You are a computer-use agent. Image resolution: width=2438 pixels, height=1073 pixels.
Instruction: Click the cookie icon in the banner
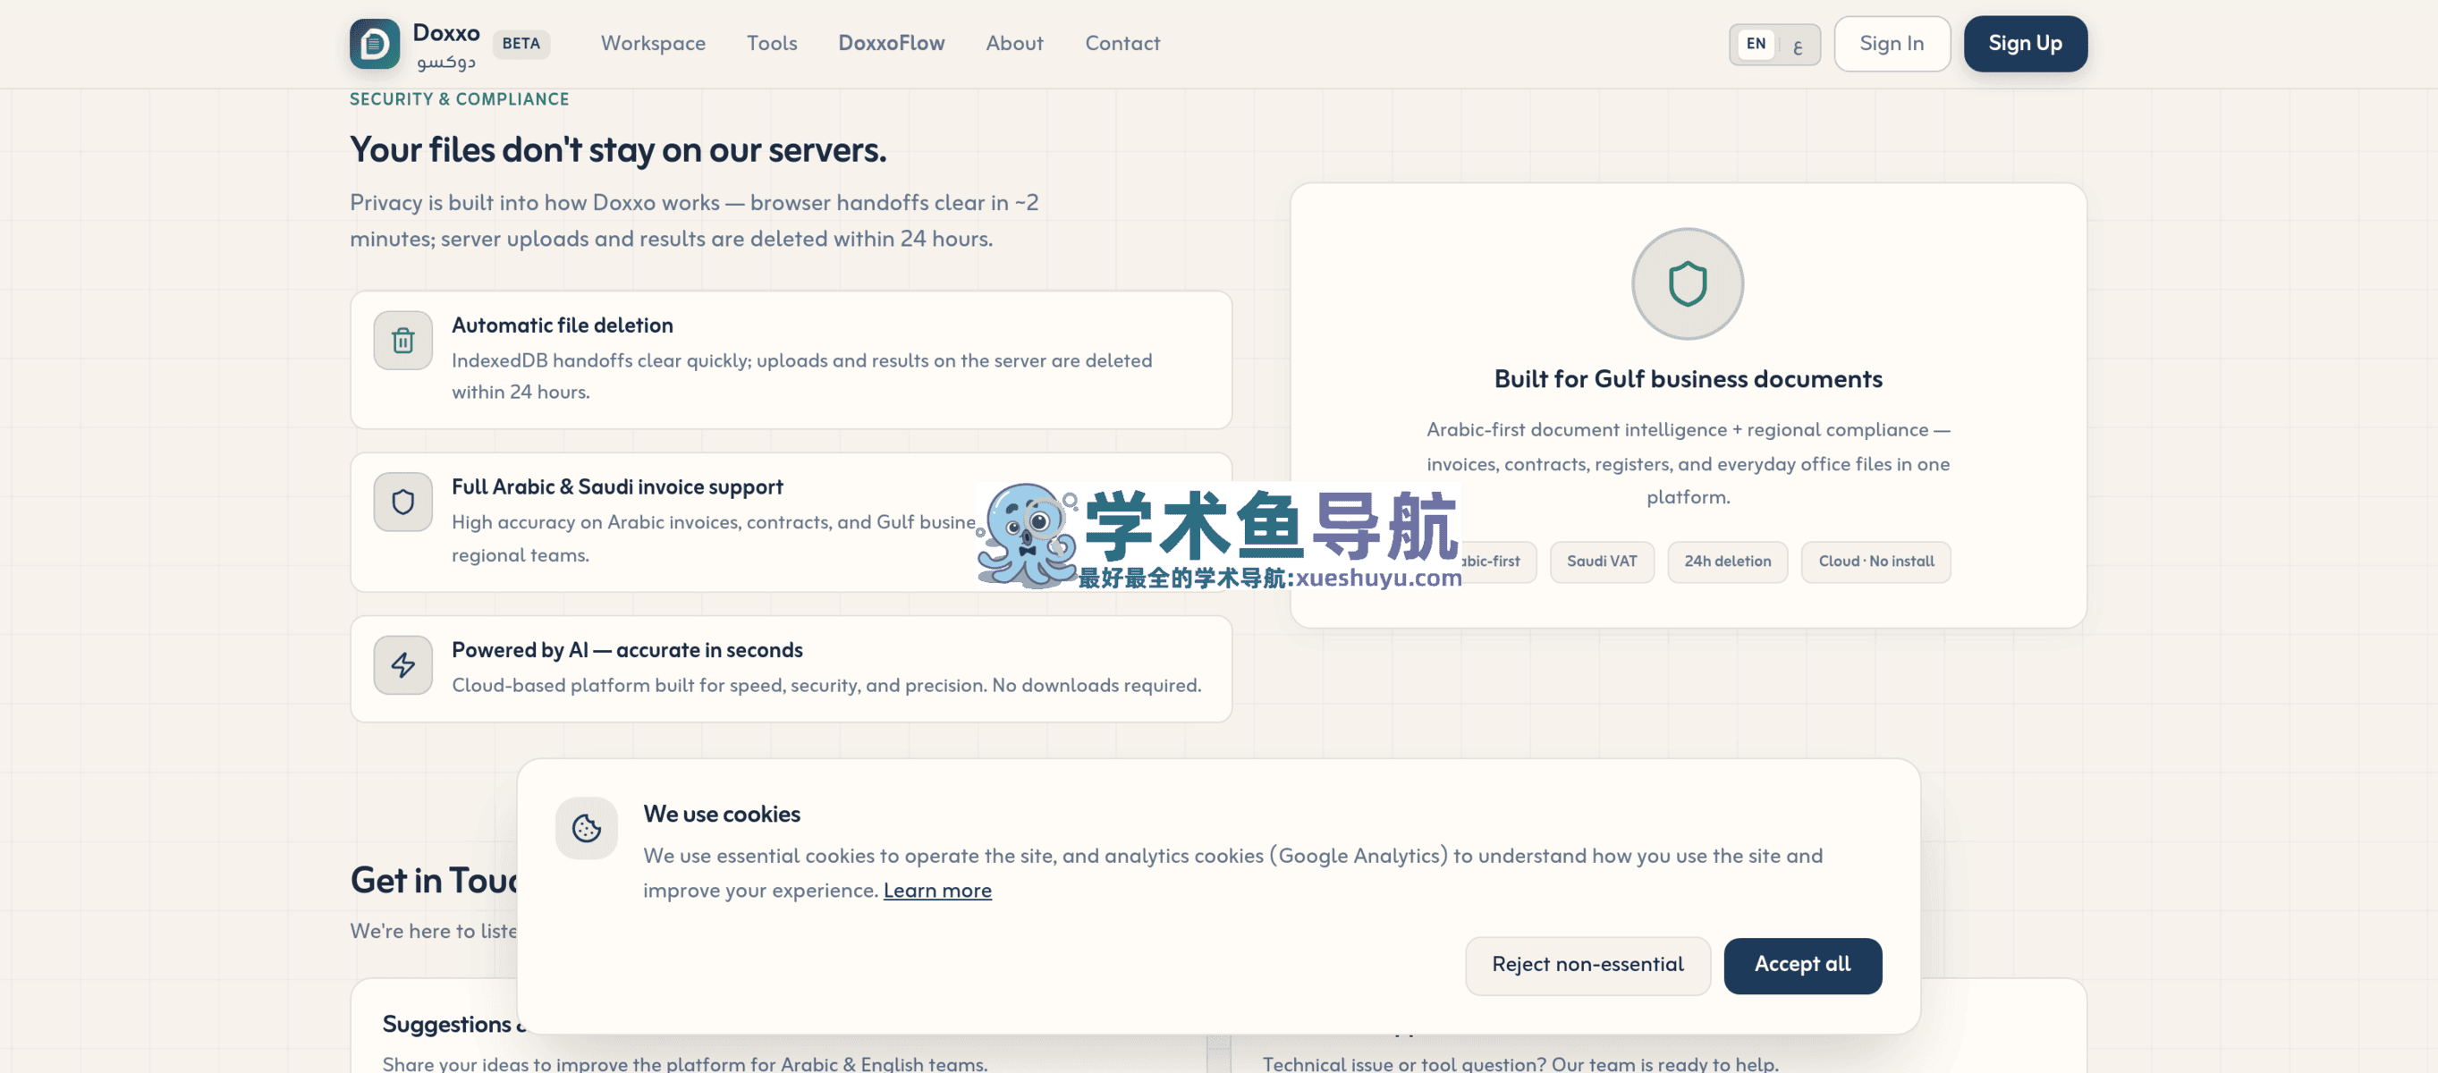[x=587, y=828]
